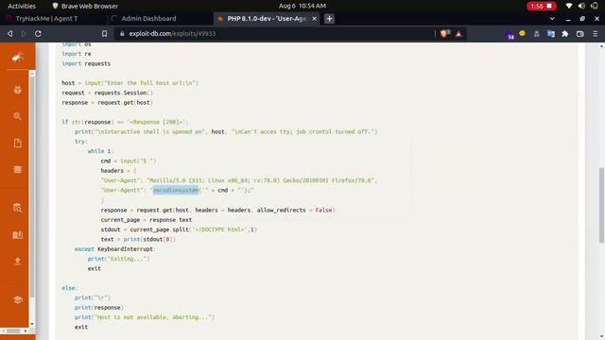Click the grey extension icon beside translate
605x340 pixels.
[x=536, y=34]
